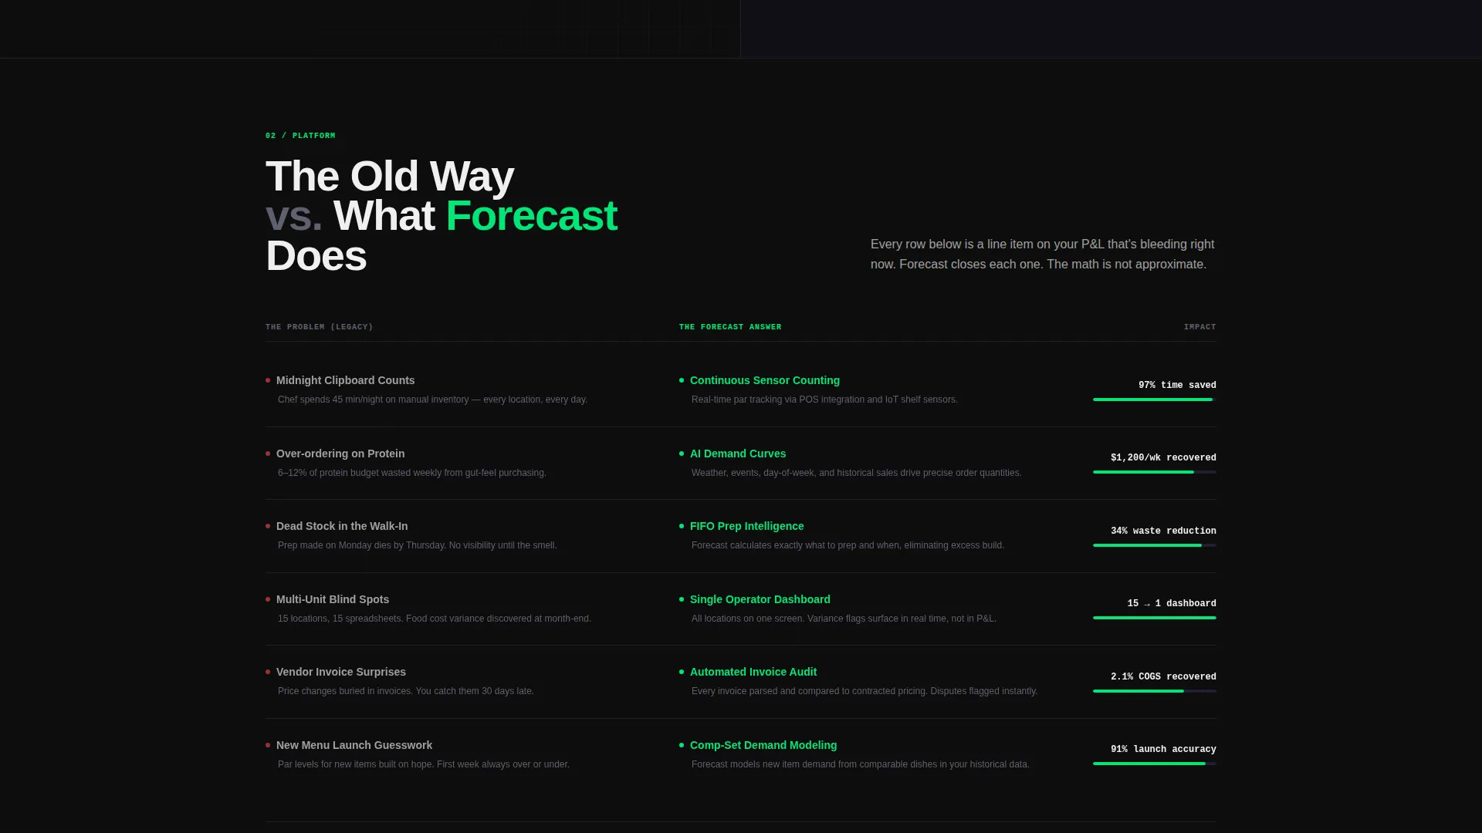Click New Menu Launch Guesswork heading
This screenshot has width=1482, height=833.
pyautogui.click(x=354, y=745)
